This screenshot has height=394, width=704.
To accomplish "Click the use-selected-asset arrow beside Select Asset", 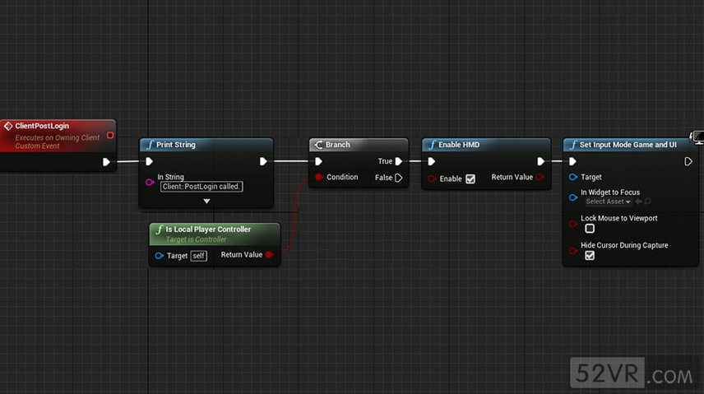I will coord(638,202).
